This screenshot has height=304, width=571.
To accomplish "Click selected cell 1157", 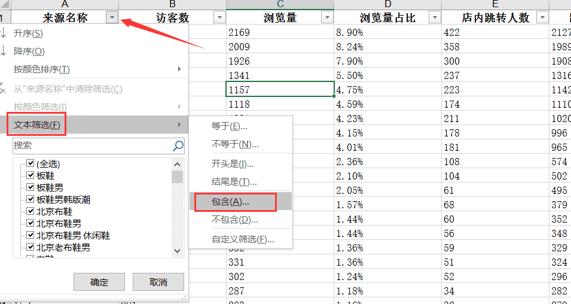I will coord(280,90).
